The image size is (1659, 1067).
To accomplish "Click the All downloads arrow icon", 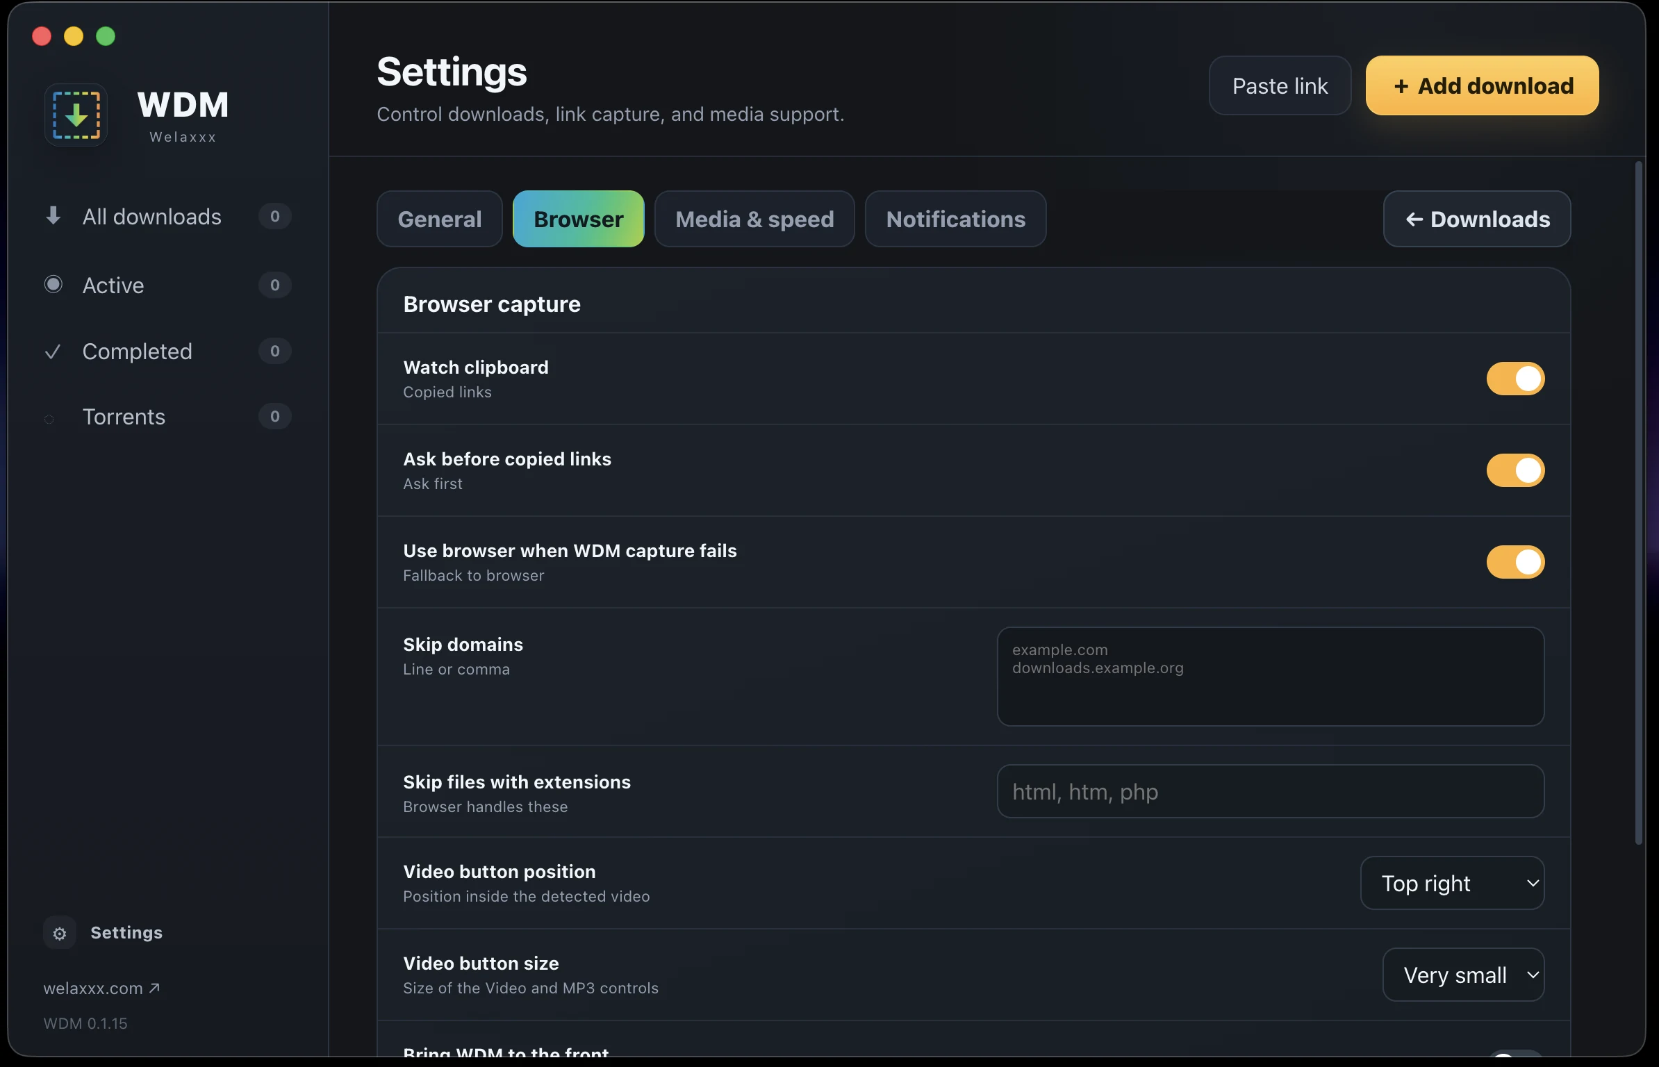I will coord(53,216).
